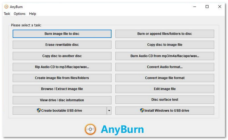The height and width of the screenshot is (140, 228).
Task: Start Copy disc to another disc
Action: [62, 56]
